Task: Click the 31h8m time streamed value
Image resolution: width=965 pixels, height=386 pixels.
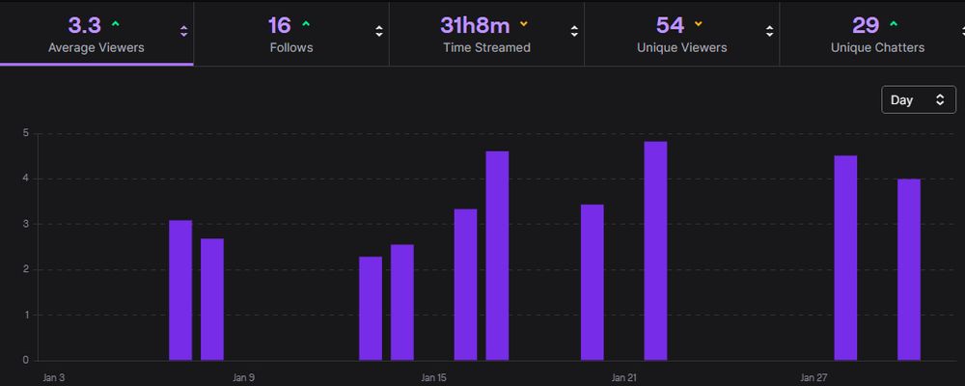Action: point(475,25)
